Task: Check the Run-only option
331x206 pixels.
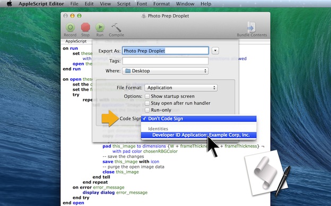Action: [147, 110]
